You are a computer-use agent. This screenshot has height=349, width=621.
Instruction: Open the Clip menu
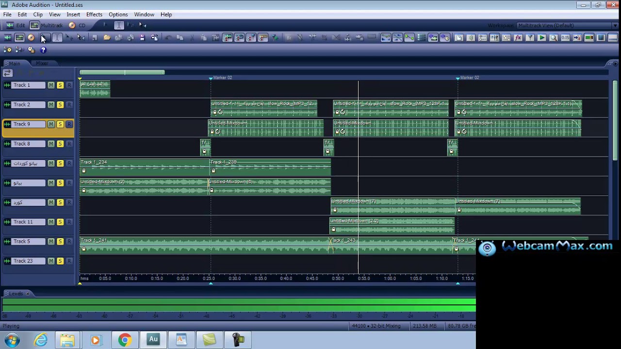point(38,15)
